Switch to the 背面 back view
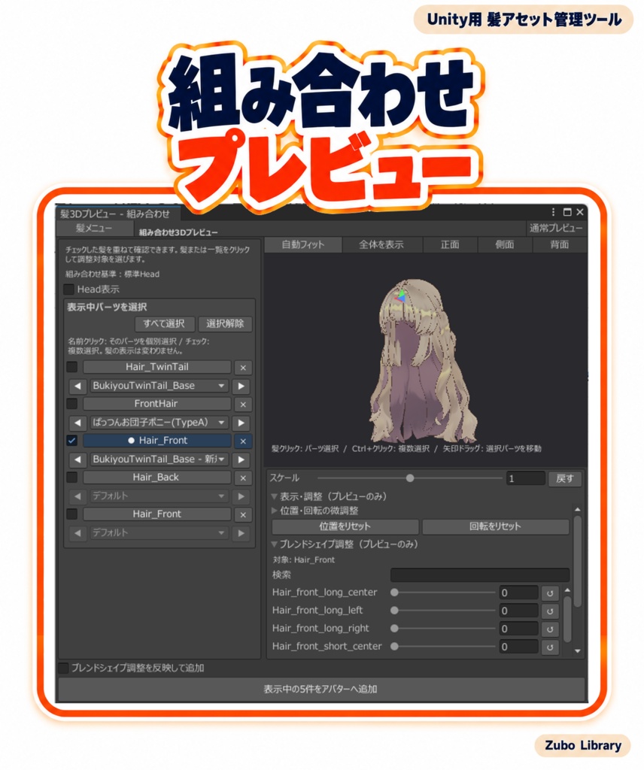The height and width of the screenshot is (770, 644). (560, 244)
